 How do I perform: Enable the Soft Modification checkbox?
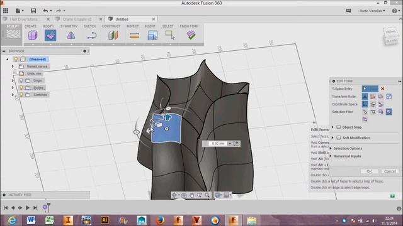tap(339, 137)
